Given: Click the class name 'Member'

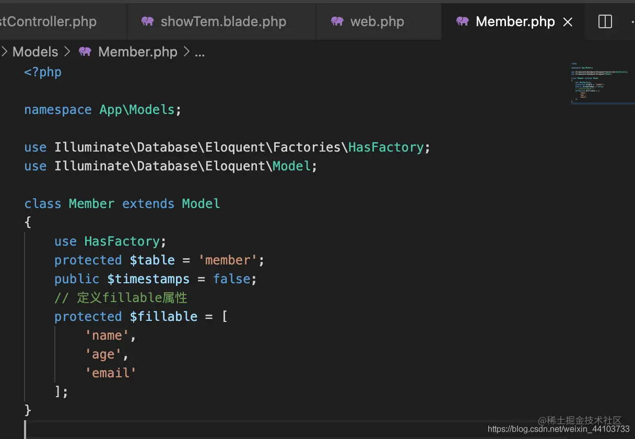Looking at the screenshot, I should point(91,204).
